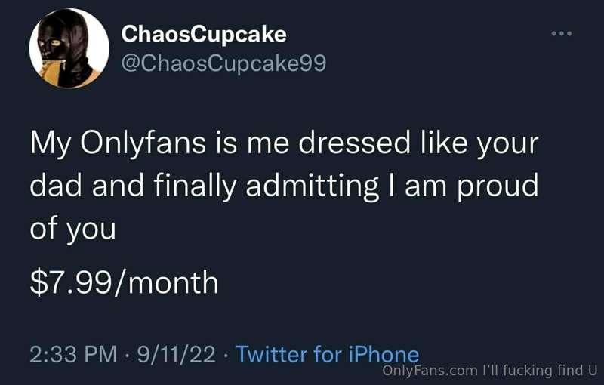Click the word Onlyfans in the tweet

click(x=143, y=143)
